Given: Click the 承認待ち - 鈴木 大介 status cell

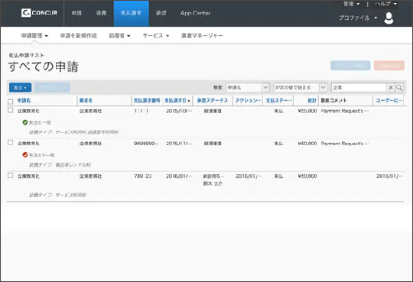Looking at the screenshot, I should 213,180.
